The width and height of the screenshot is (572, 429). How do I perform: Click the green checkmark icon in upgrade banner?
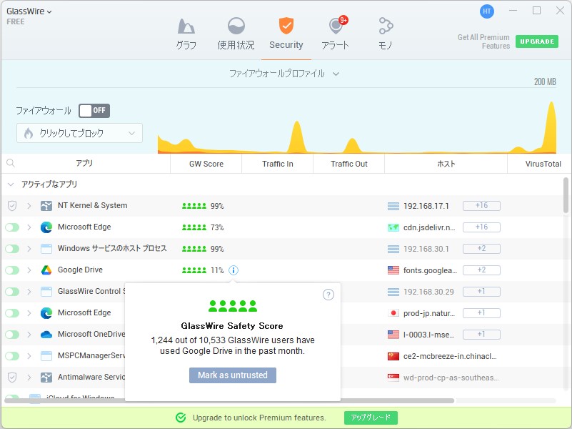[181, 418]
